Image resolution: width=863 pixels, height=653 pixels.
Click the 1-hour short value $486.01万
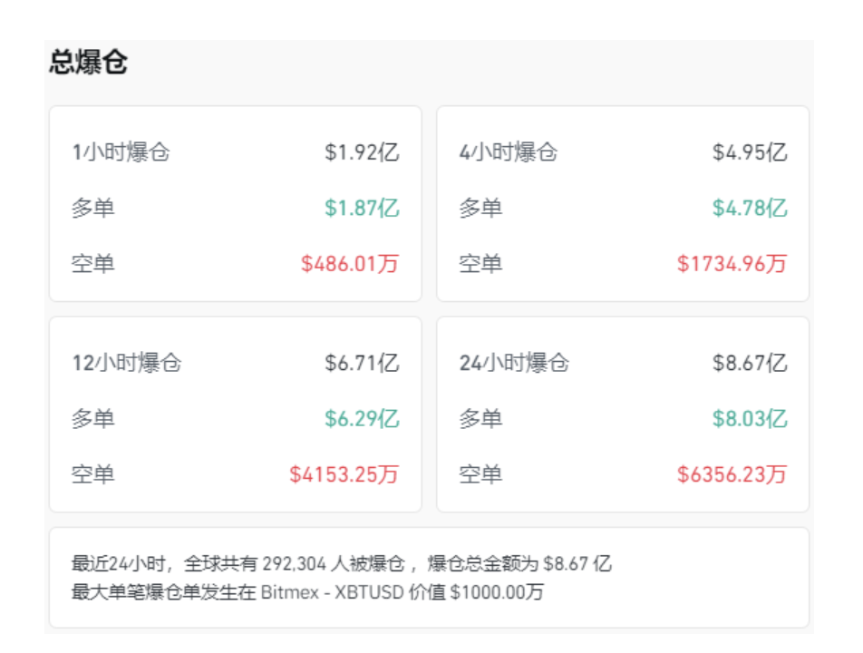click(350, 264)
